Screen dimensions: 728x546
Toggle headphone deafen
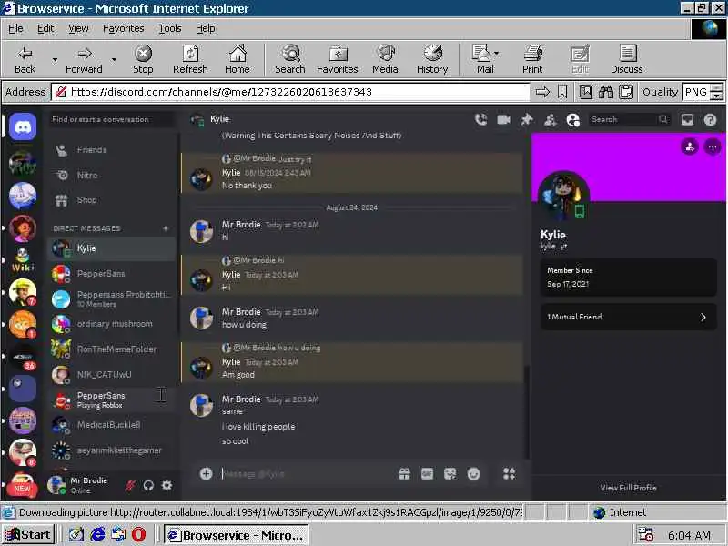148,486
